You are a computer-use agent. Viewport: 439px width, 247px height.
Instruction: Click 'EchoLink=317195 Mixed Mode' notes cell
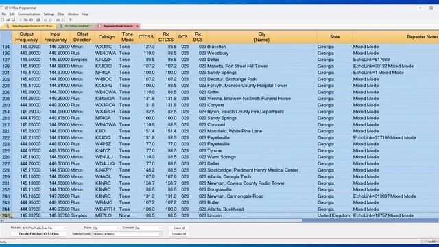396,137
